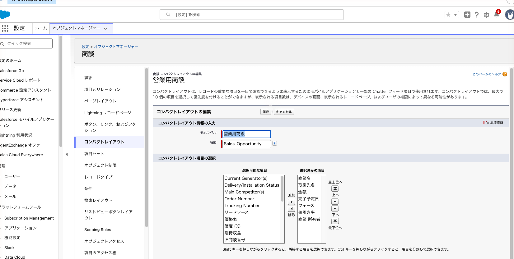Click the page help question icon

click(x=505, y=74)
